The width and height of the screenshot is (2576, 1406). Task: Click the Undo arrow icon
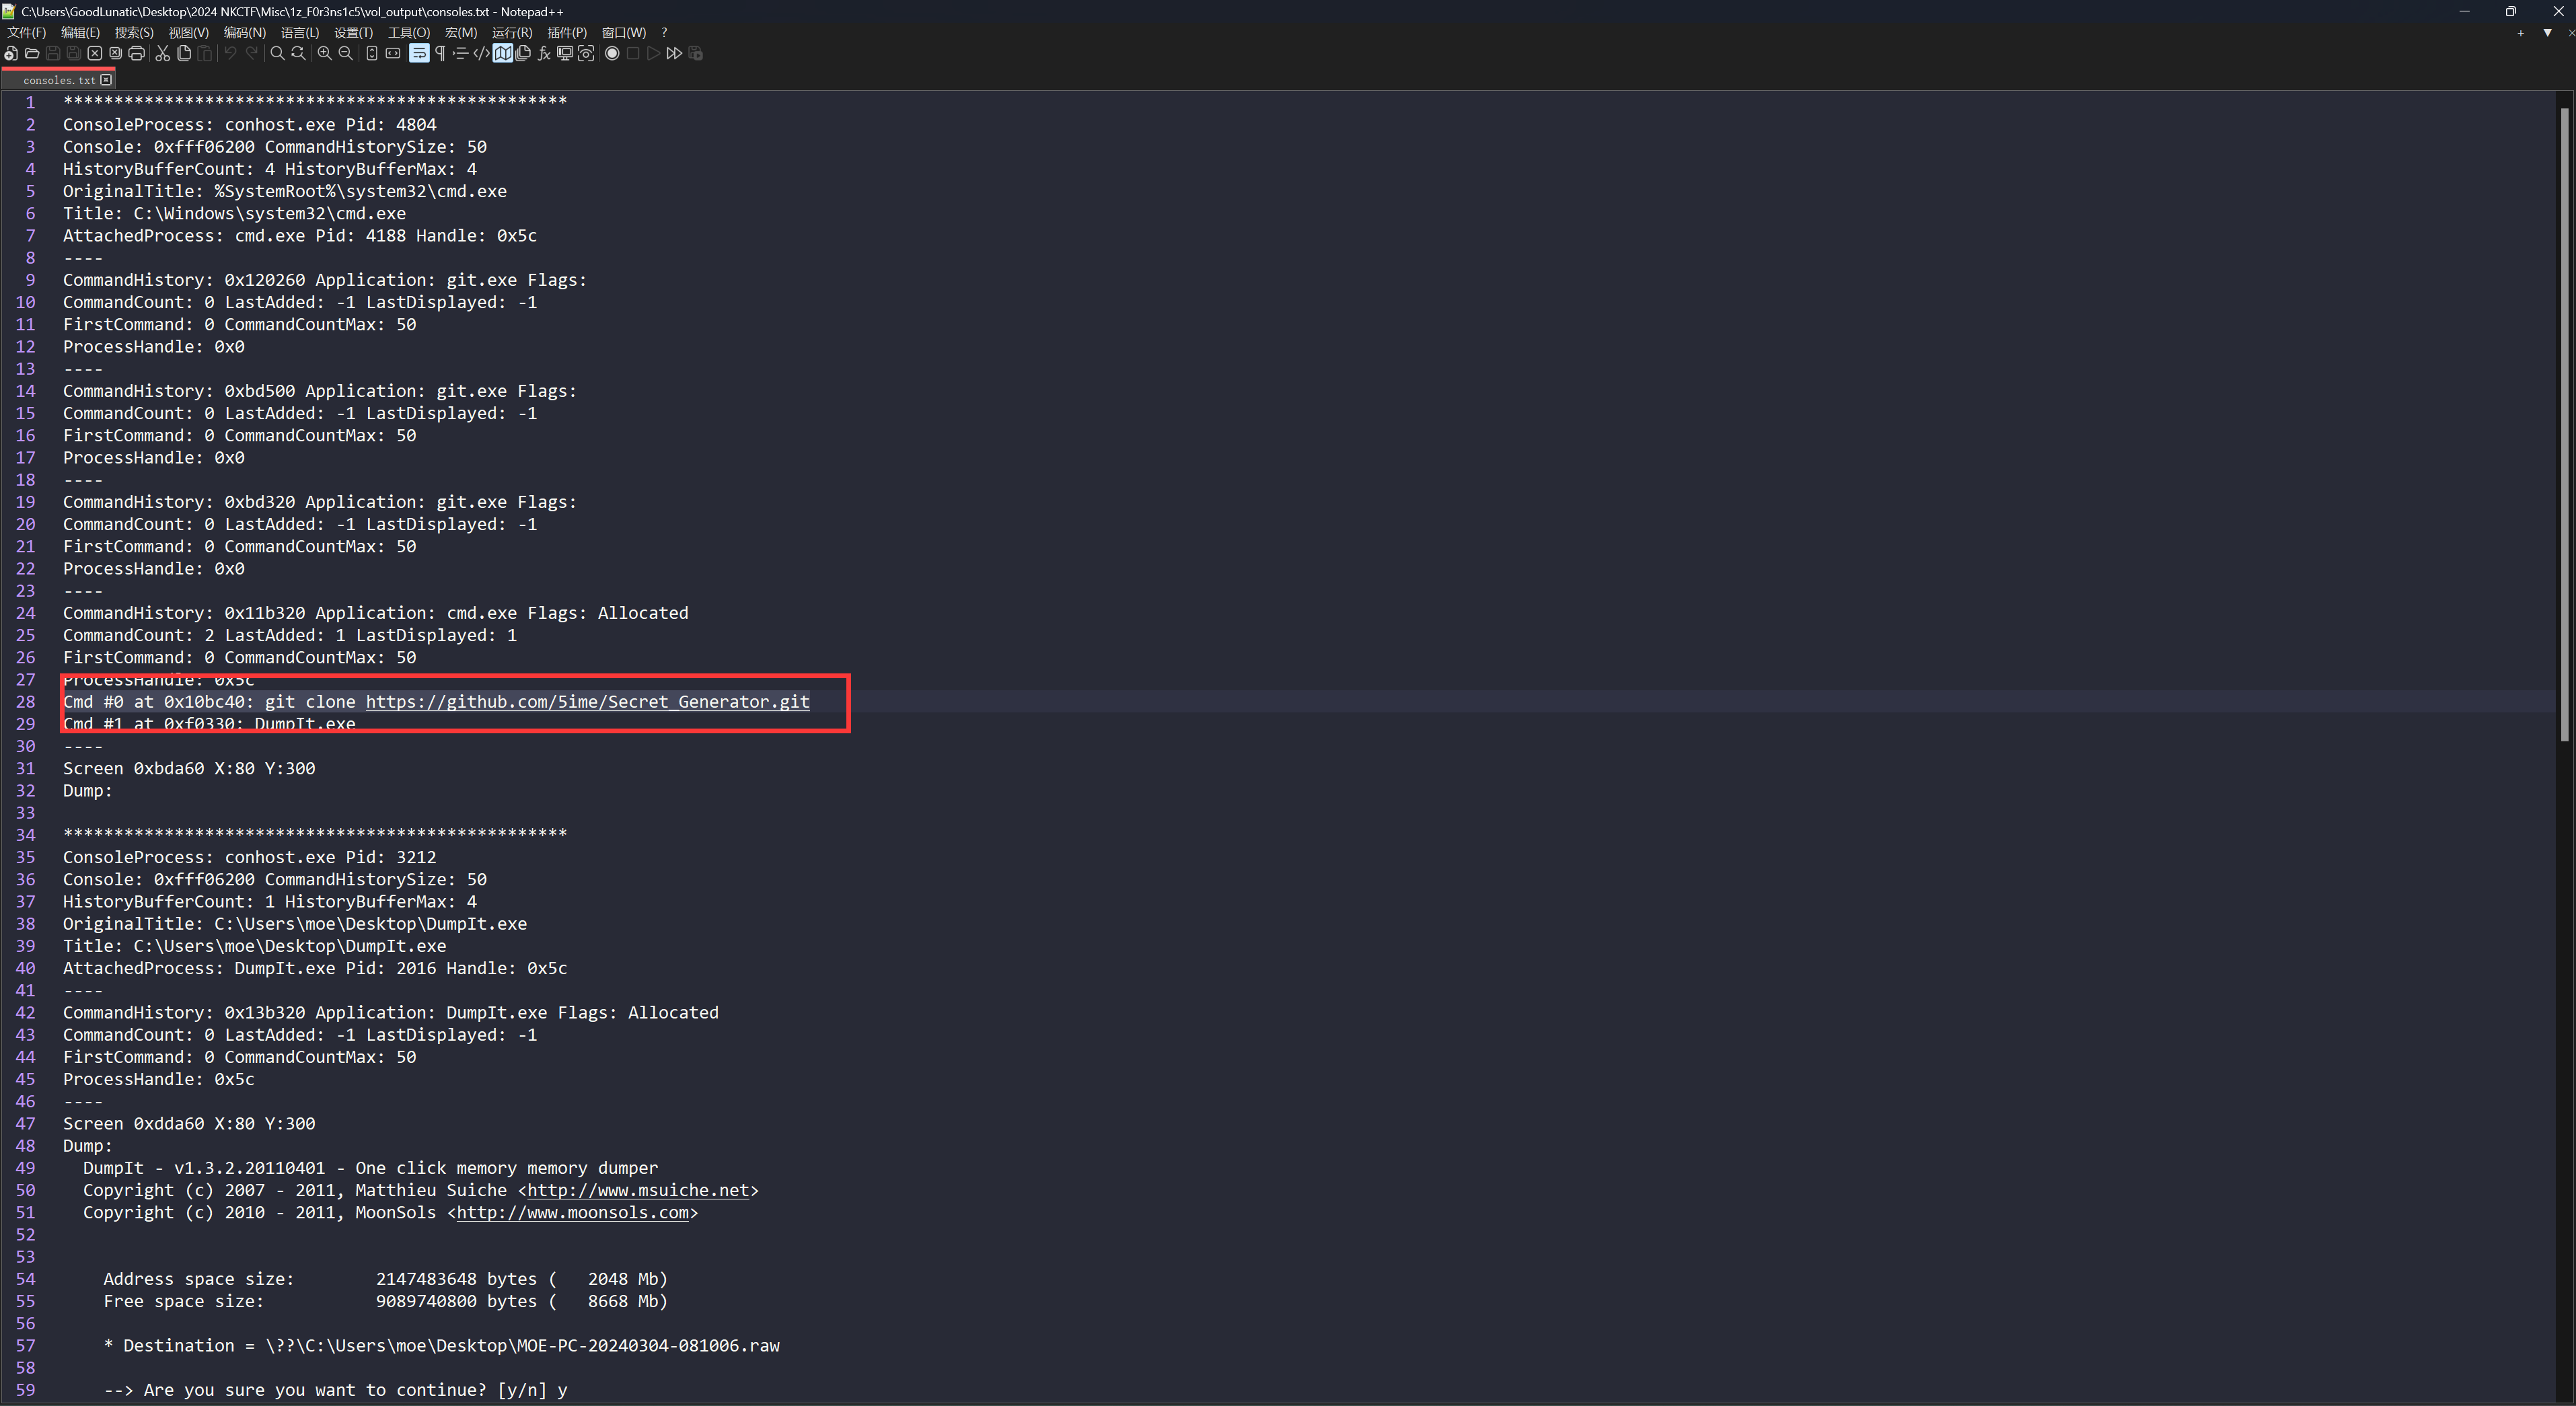pos(230,53)
